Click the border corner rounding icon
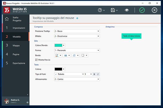The height and width of the screenshot is (108, 163). click(x=74, y=55)
